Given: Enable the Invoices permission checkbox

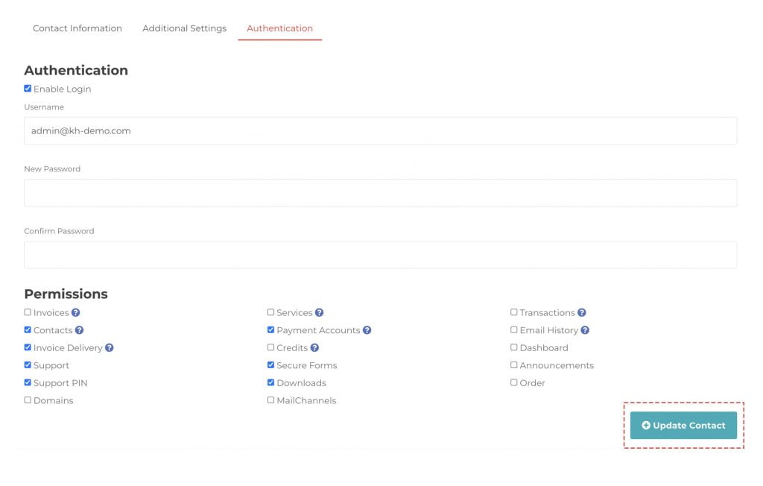Looking at the screenshot, I should (x=28, y=312).
